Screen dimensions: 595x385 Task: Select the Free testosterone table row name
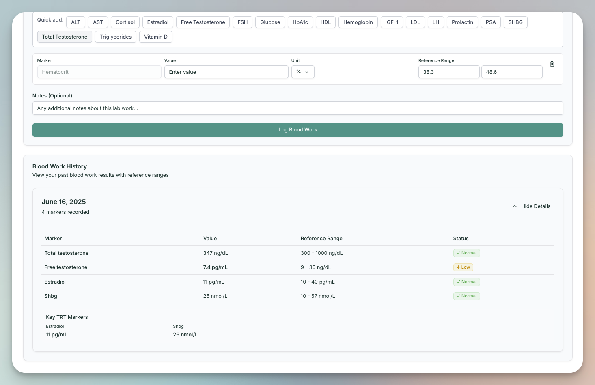[x=66, y=267]
